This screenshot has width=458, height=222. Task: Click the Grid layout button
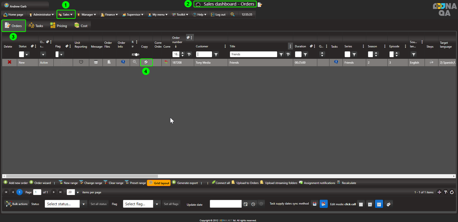click(159, 183)
